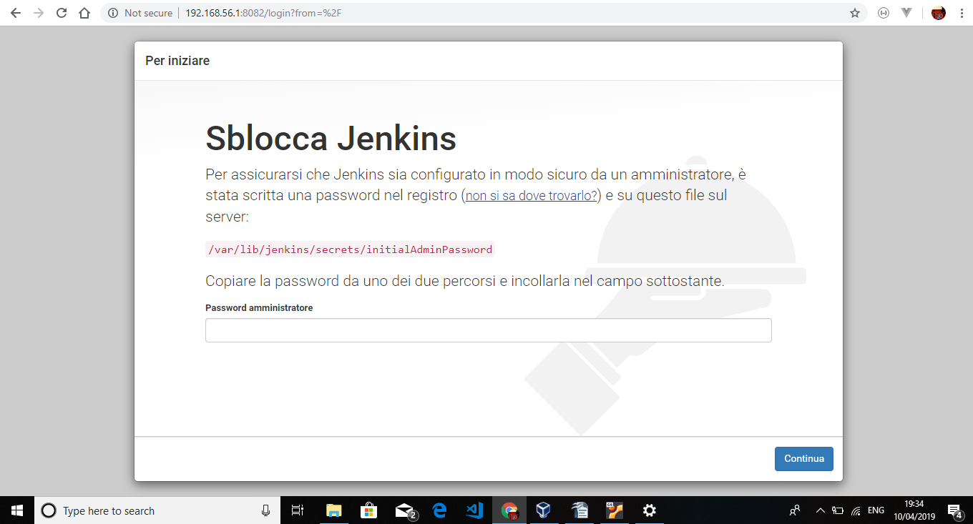Open VirtualBox from the taskbar
The height and width of the screenshot is (524, 973).
tap(543, 510)
